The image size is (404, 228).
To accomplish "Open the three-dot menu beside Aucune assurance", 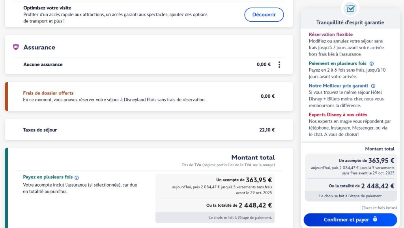I will 279,65.
